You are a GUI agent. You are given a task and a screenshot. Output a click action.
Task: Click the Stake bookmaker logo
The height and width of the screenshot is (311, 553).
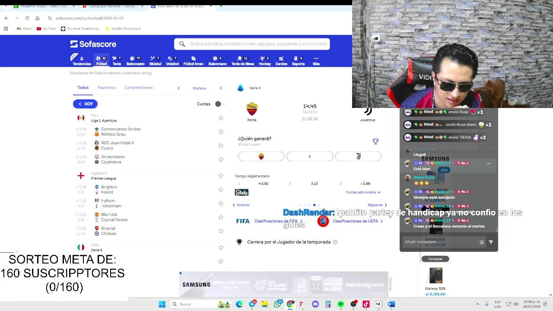click(x=242, y=192)
